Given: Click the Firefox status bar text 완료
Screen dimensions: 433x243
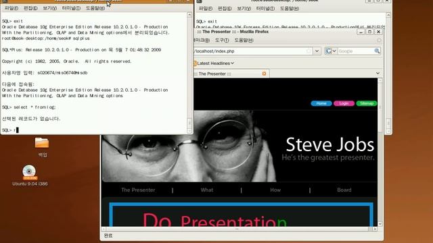Looking at the screenshot, I should click(x=108, y=236).
